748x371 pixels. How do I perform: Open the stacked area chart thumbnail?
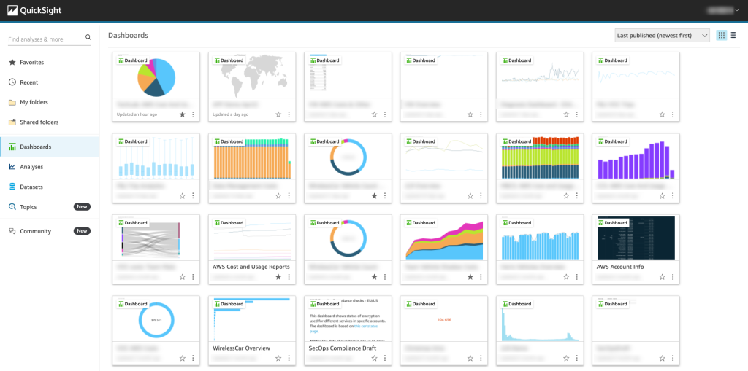coord(443,238)
